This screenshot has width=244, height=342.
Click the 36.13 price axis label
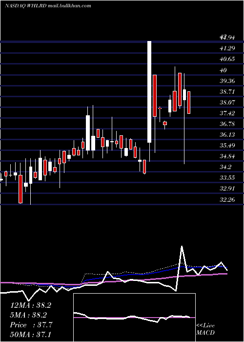pyautogui.click(x=227, y=135)
